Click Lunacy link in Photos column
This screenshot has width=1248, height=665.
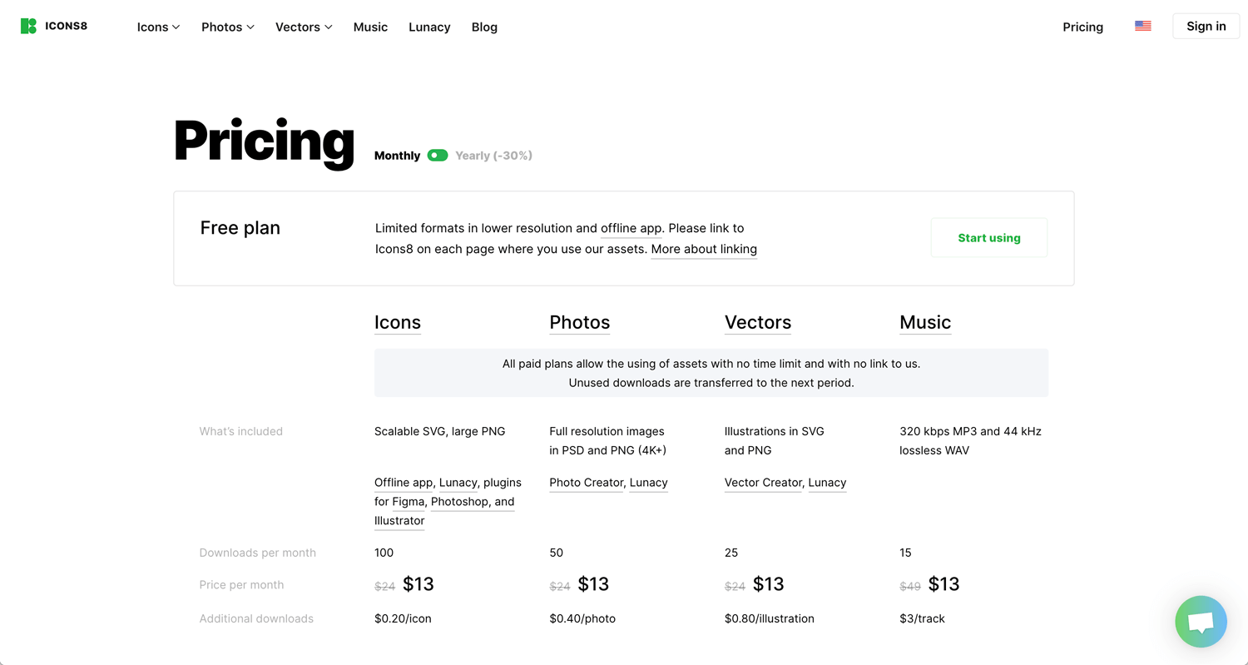[x=648, y=483]
